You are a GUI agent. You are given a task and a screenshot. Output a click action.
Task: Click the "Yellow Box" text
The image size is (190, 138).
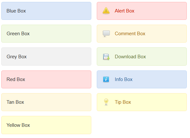[x=18, y=125]
